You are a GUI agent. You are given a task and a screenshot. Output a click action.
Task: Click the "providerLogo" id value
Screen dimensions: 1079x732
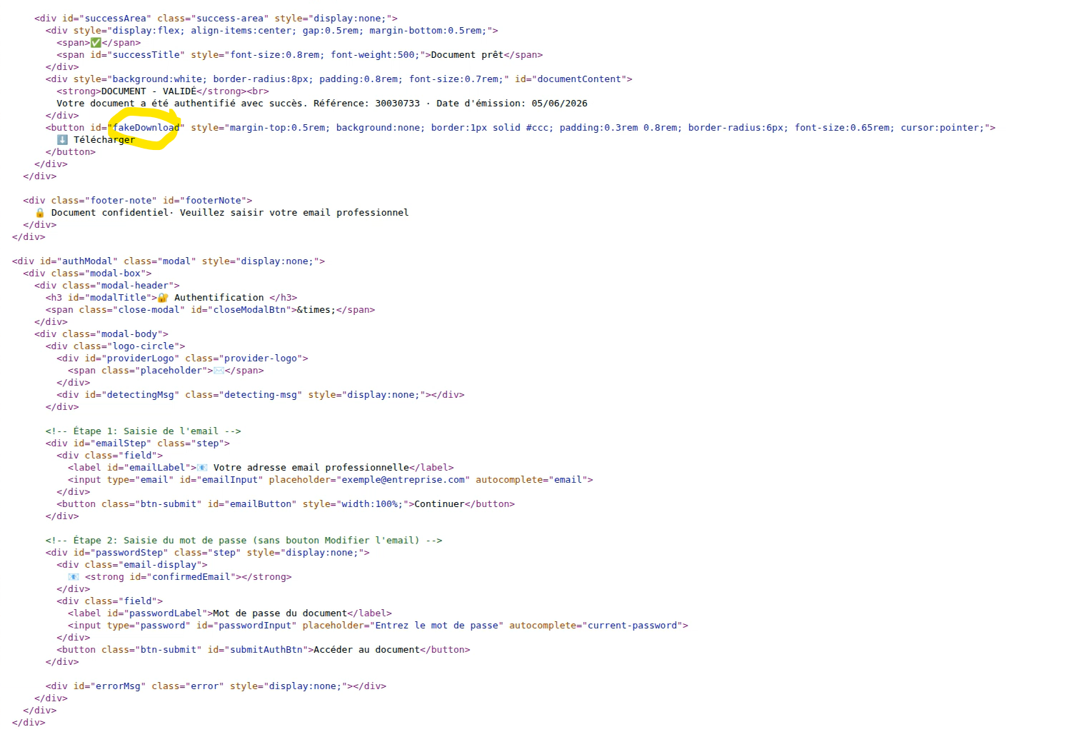tap(141, 359)
